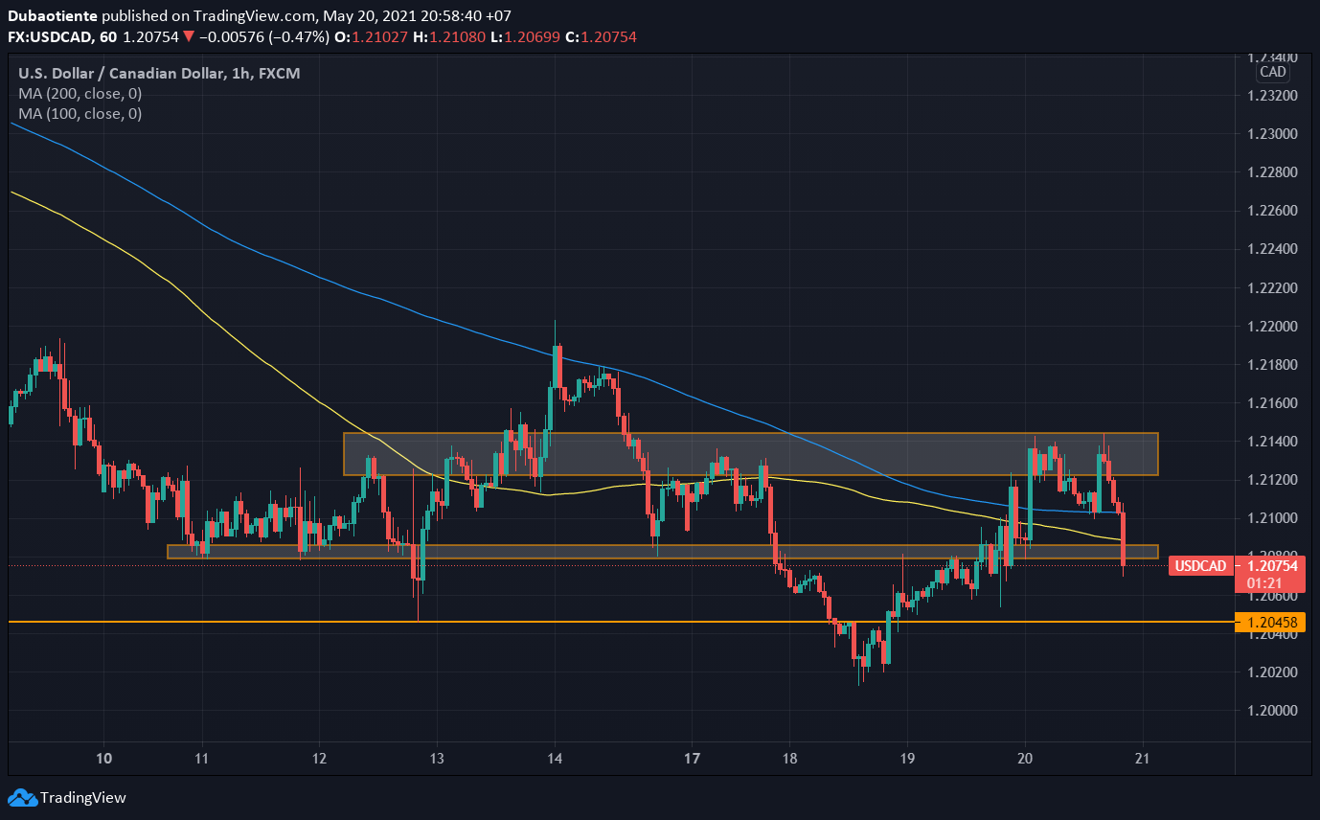
Task: Click the date label 11 on time axis
Action: click(203, 758)
